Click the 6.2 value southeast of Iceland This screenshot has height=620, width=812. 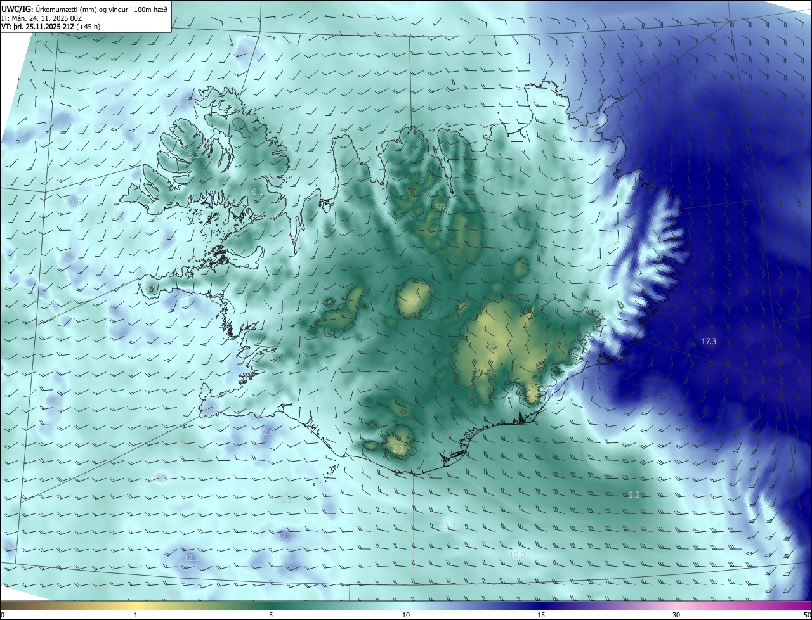pos(634,494)
